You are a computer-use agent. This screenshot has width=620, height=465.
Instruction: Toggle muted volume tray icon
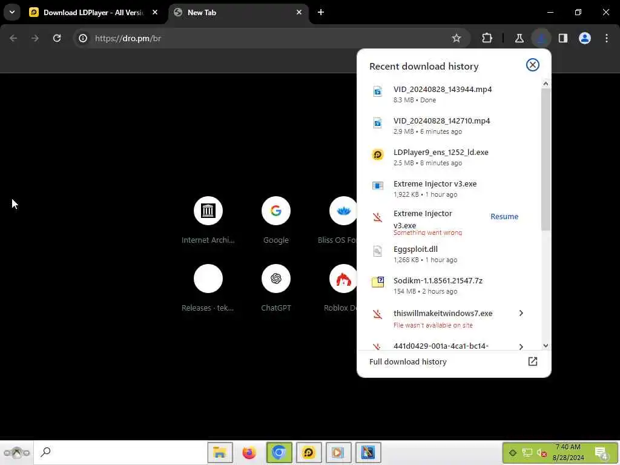542,453
